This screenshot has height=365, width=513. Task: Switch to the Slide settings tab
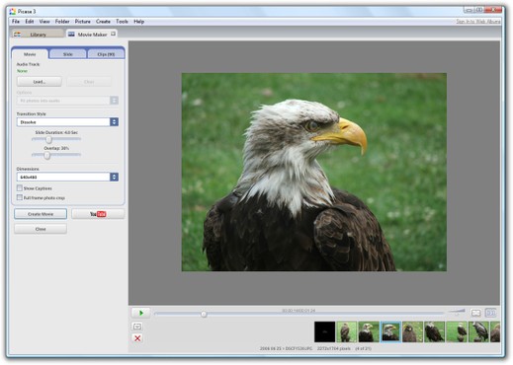tap(68, 54)
